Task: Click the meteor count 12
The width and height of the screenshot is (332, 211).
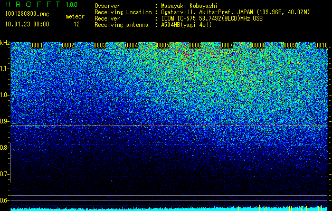Action: tap(77, 24)
